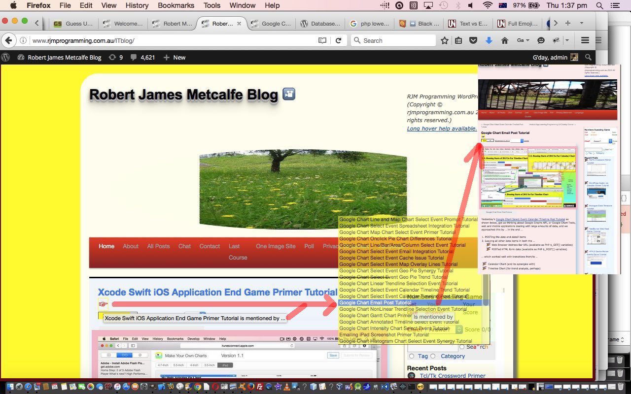Open the Downloads arrow in the toolbar
Viewport: 631px width, 394px height.
[x=489, y=40]
